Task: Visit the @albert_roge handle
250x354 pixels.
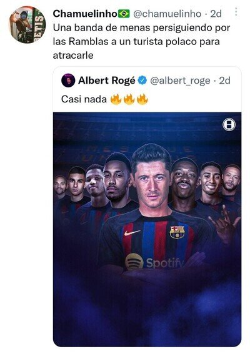Action: tap(180, 81)
